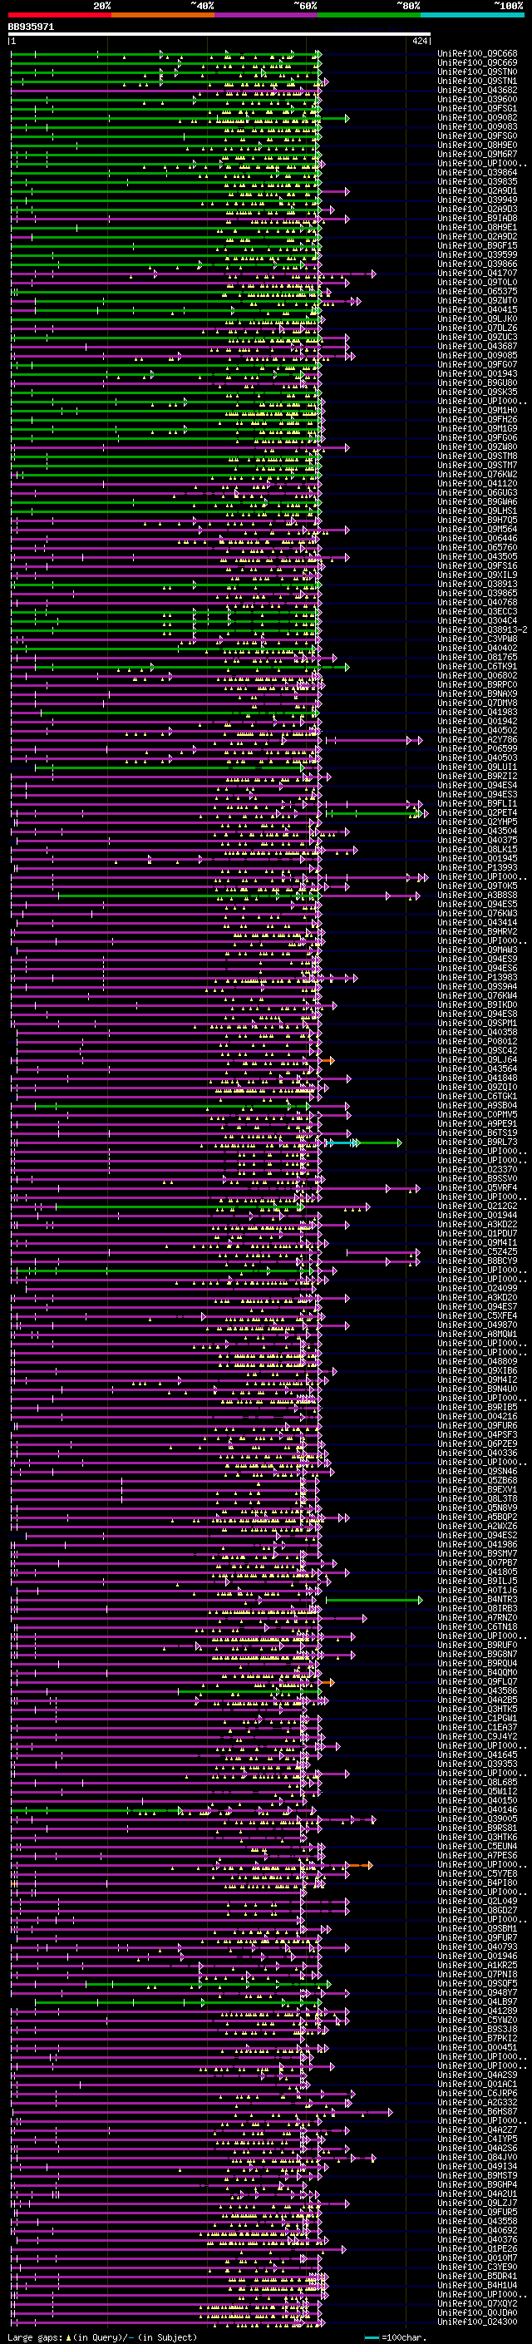
Task: Click the query end position 424 label
Action: coord(420,41)
